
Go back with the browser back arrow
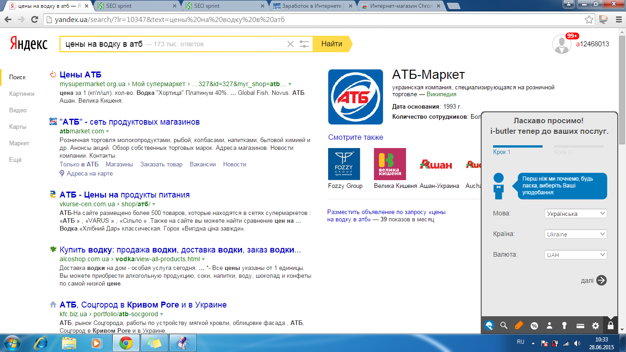8,20
